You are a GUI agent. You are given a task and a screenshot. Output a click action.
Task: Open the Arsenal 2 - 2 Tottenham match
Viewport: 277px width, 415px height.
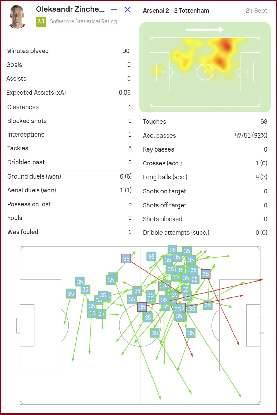(176, 11)
